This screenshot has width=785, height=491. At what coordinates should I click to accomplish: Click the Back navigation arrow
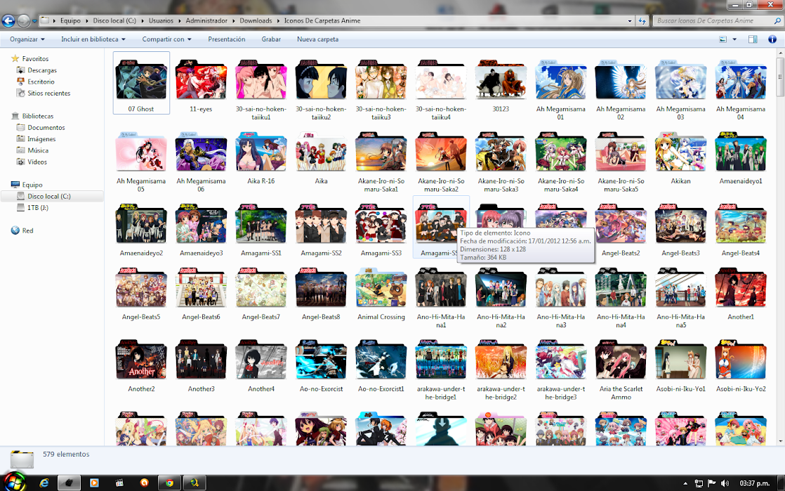(x=8, y=21)
